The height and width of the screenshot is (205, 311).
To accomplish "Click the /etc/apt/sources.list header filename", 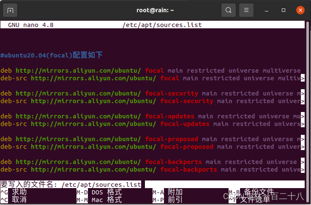I will [x=162, y=25].
